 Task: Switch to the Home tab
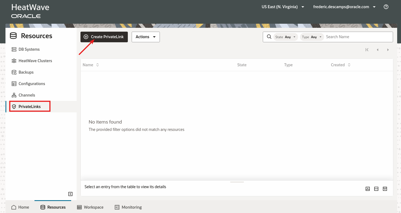pyautogui.click(x=20, y=207)
